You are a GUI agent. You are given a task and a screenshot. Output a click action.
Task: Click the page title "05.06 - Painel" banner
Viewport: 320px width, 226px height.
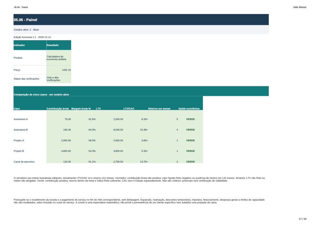coord(141,19)
